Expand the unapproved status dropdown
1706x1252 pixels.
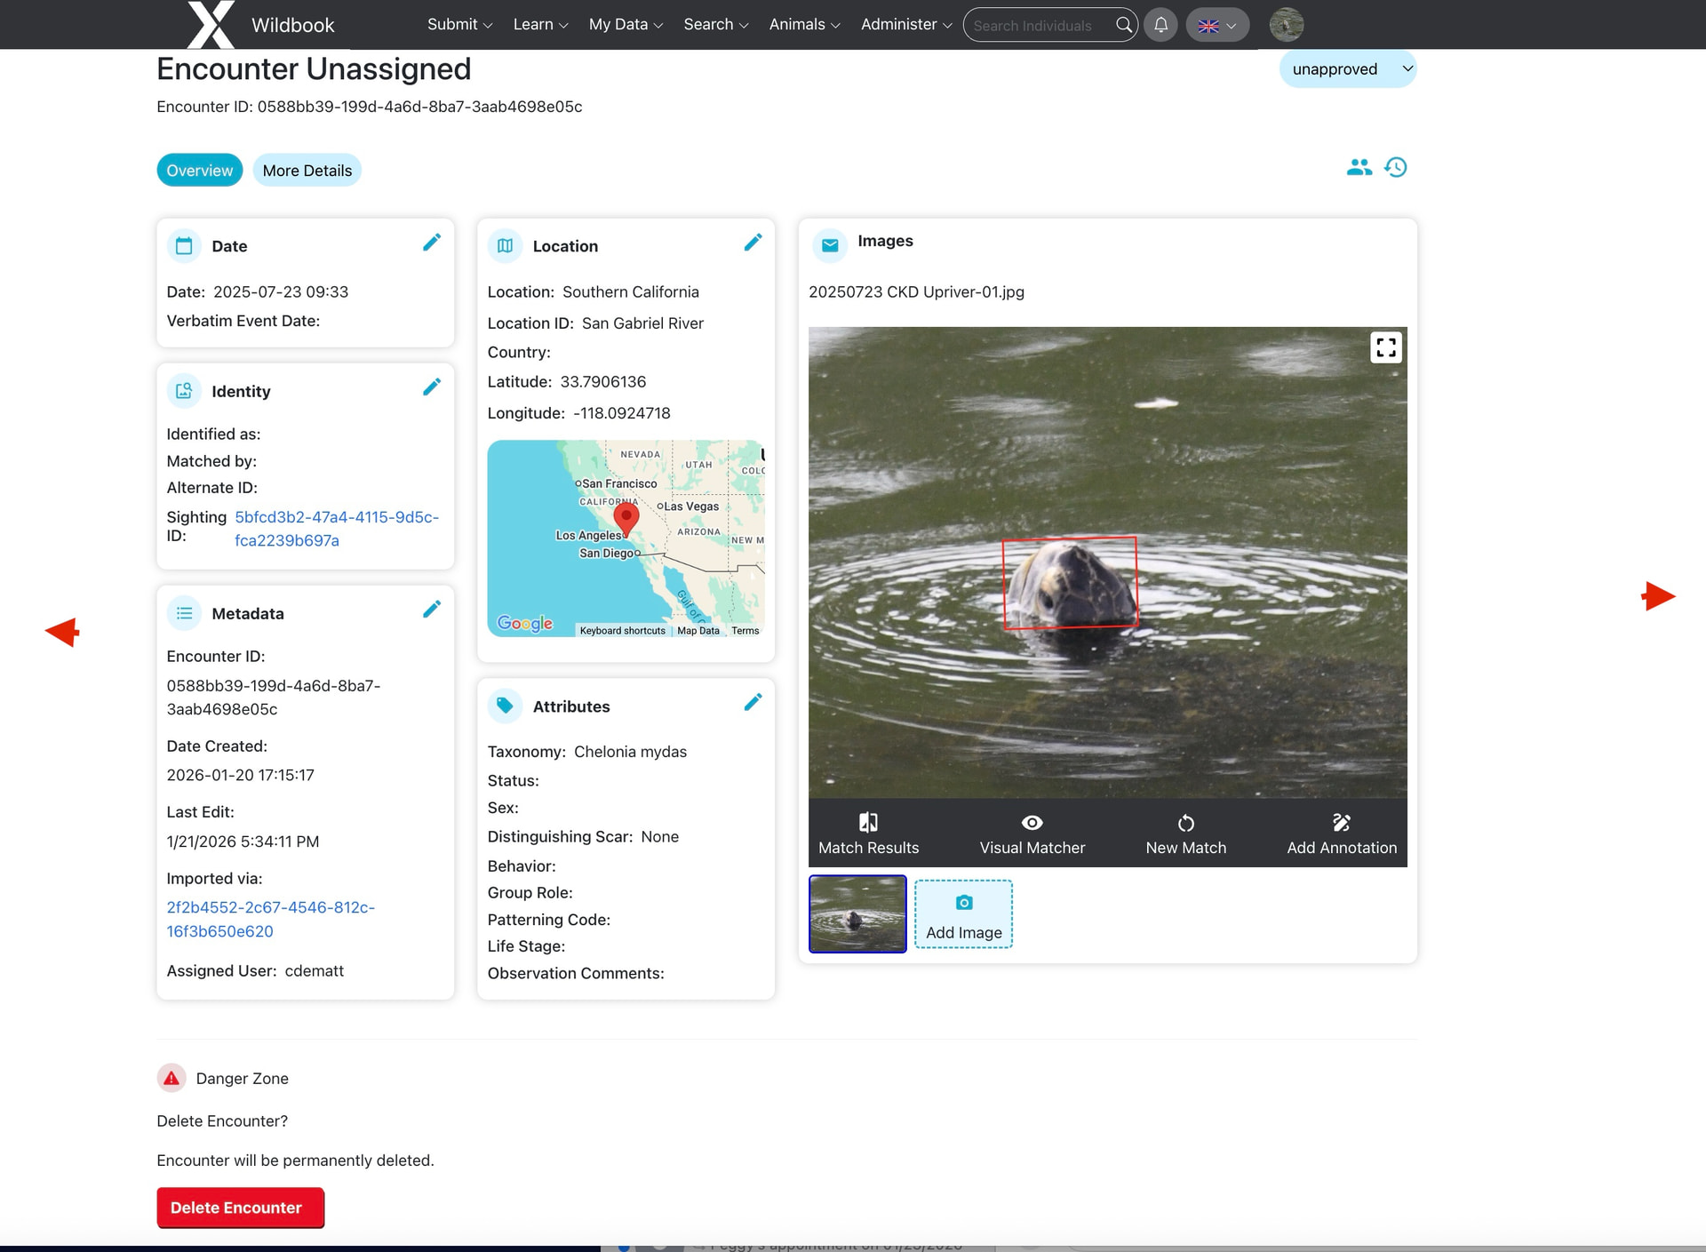click(1347, 69)
